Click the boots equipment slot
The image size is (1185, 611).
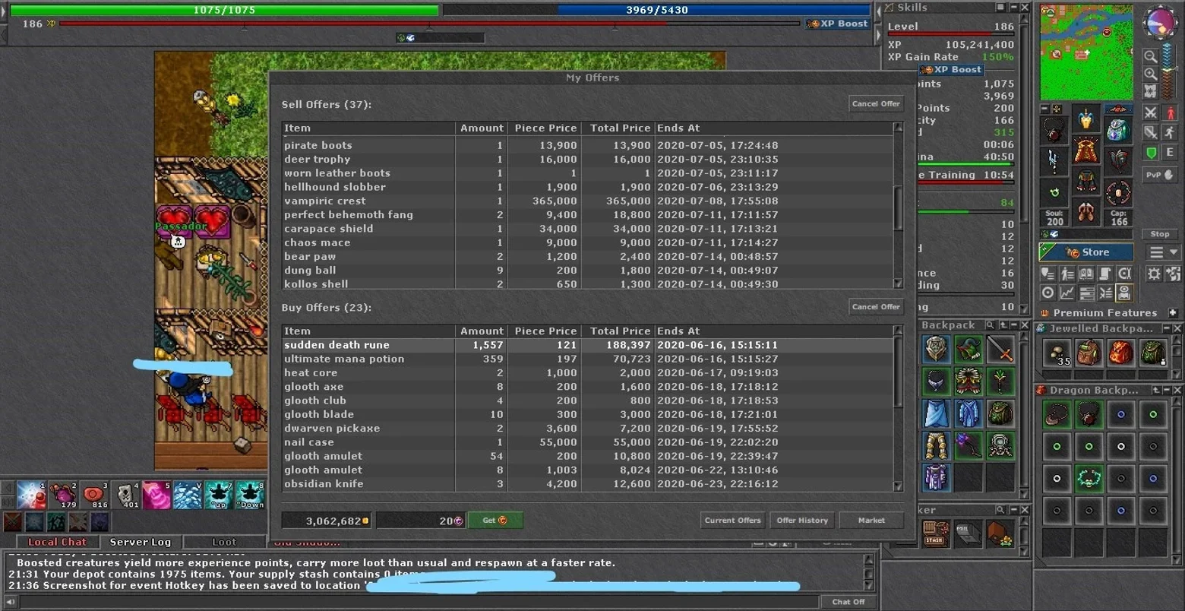tap(1086, 214)
